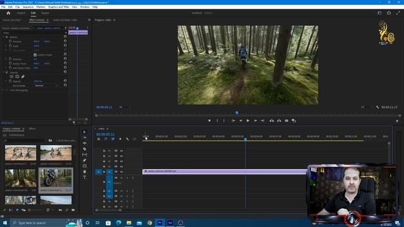Click the Project panel search field
This screenshot has height=227, width=404.
point(25,141)
